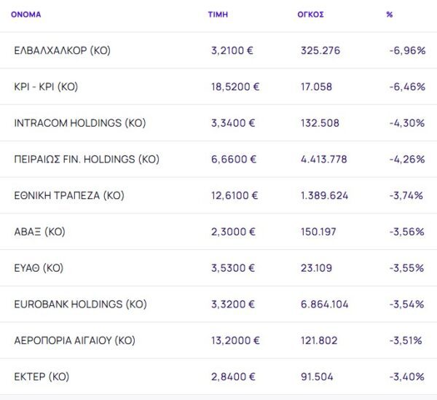Viewport: 437px width, 400px height.
Task: Open the ΕΥΑΘ (ΚΟ) listing
Action: (39, 268)
